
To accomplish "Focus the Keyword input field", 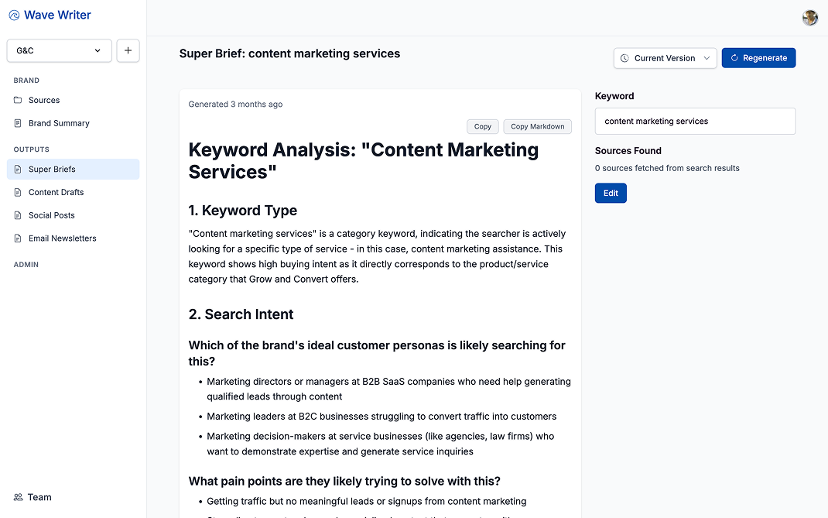I will point(695,122).
